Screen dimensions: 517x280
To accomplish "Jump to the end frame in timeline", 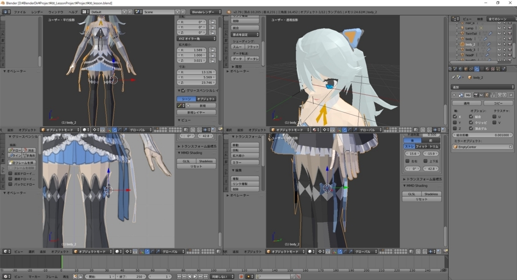I will (x=206, y=276).
